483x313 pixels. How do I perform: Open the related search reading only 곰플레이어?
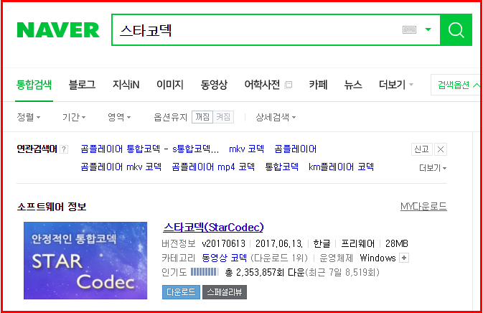tap(296, 149)
